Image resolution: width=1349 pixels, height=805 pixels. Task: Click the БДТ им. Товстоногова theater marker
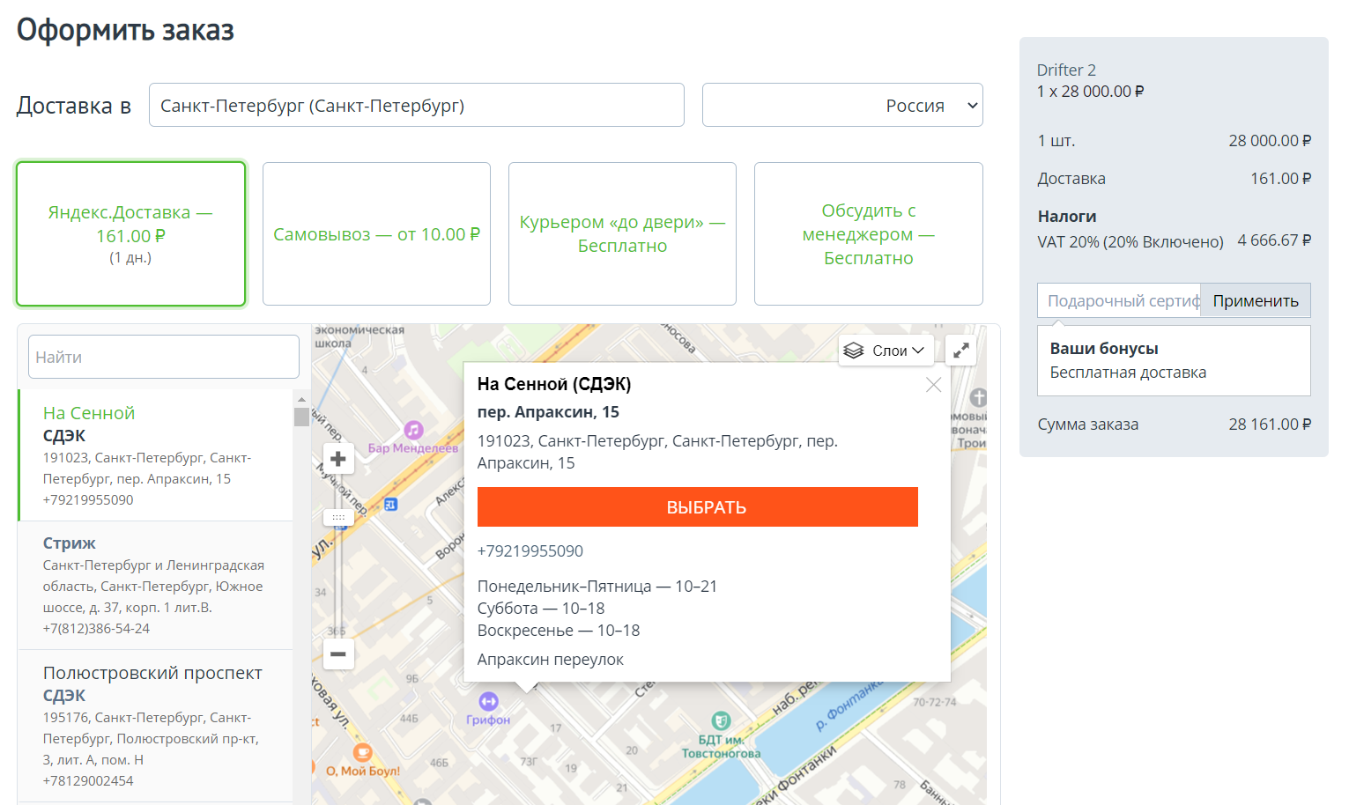pyautogui.click(x=721, y=720)
